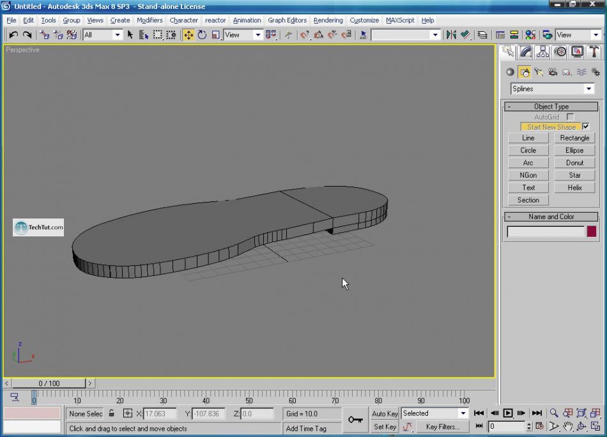Open the Splines category dropdown
This screenshot has height=437, width=607.
[x=552, y=89]
